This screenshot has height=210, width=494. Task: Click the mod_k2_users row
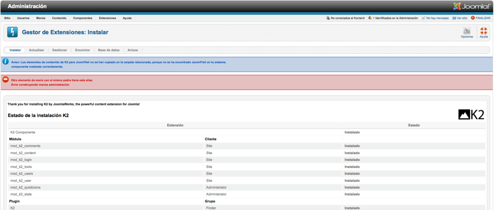[x=247, y=174]
